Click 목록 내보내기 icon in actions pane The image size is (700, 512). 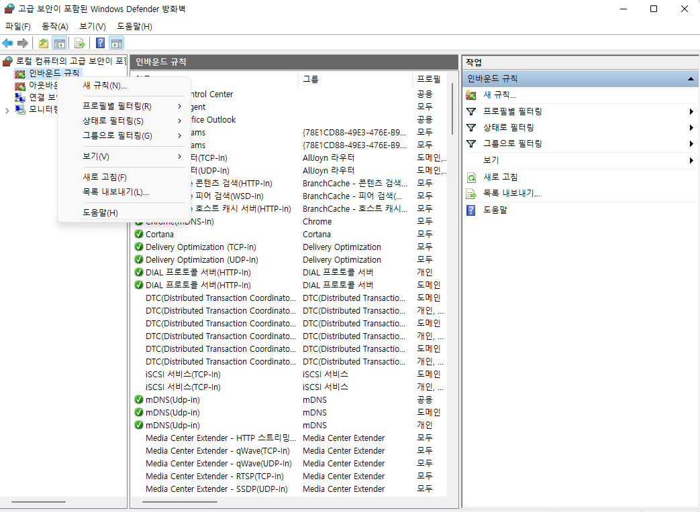pos(471,194)
